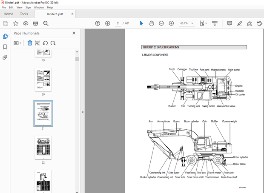This screenshot has width=264, height=193.
Task: Select the Hand pan tool
Action: tap(151, 23)
